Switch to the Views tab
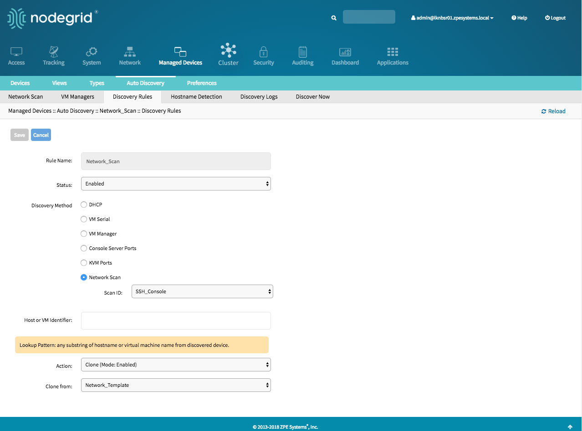 [59, 83]
